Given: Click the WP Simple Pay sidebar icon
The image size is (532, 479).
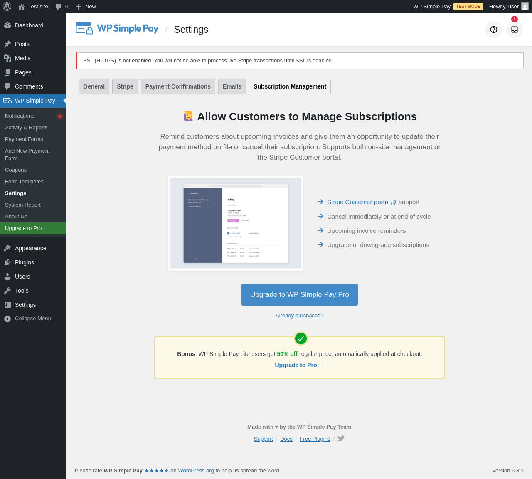Looking at the screenshot, I should (7, 101).
